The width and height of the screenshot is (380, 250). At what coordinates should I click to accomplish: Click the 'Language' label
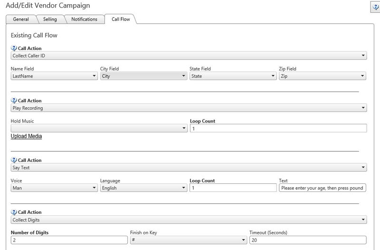[110, 180]
